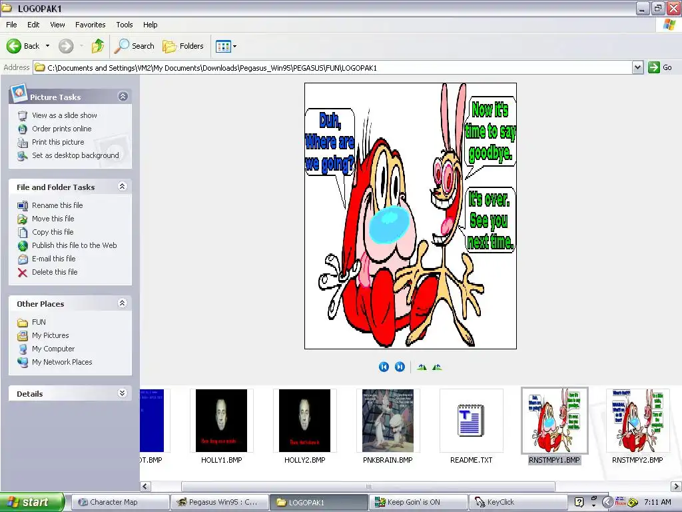Collapse the Picture Tasks panel
This screenshot has width=682, height=512.
[123, 96]
